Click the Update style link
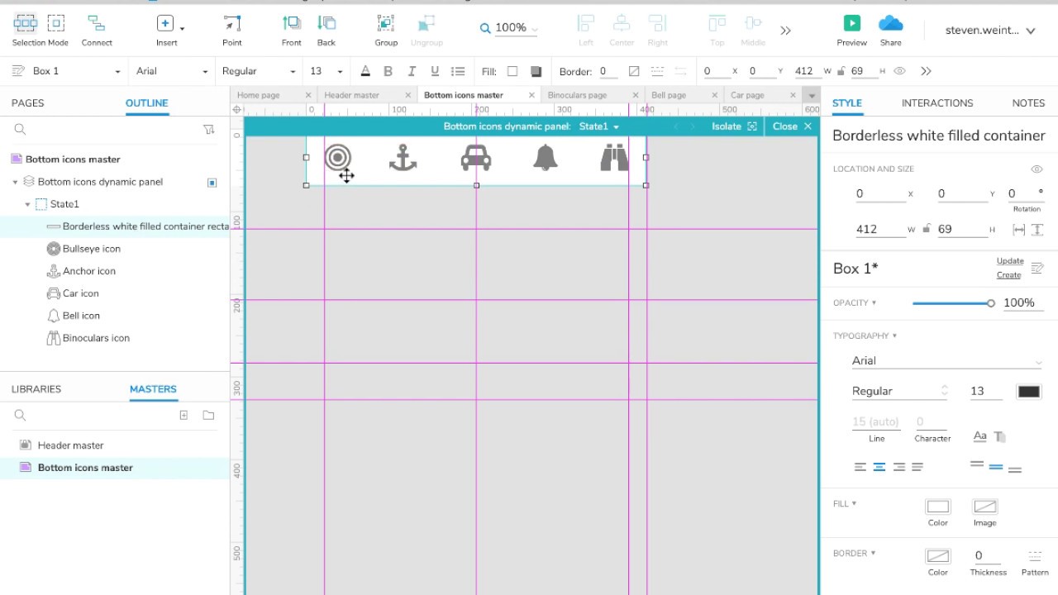1058x595 pixels. coord(1010,261)
